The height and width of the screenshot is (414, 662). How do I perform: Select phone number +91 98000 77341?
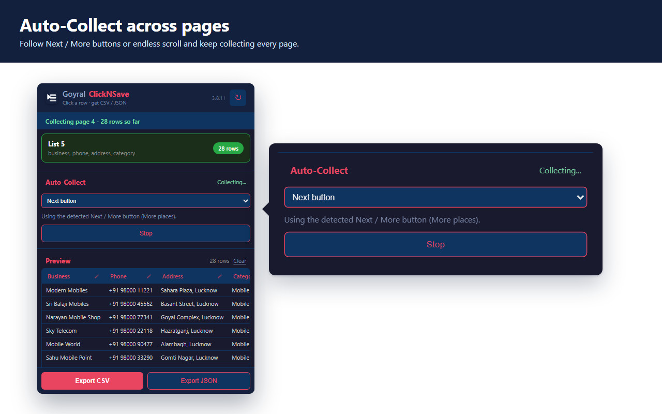click(130, 317)
